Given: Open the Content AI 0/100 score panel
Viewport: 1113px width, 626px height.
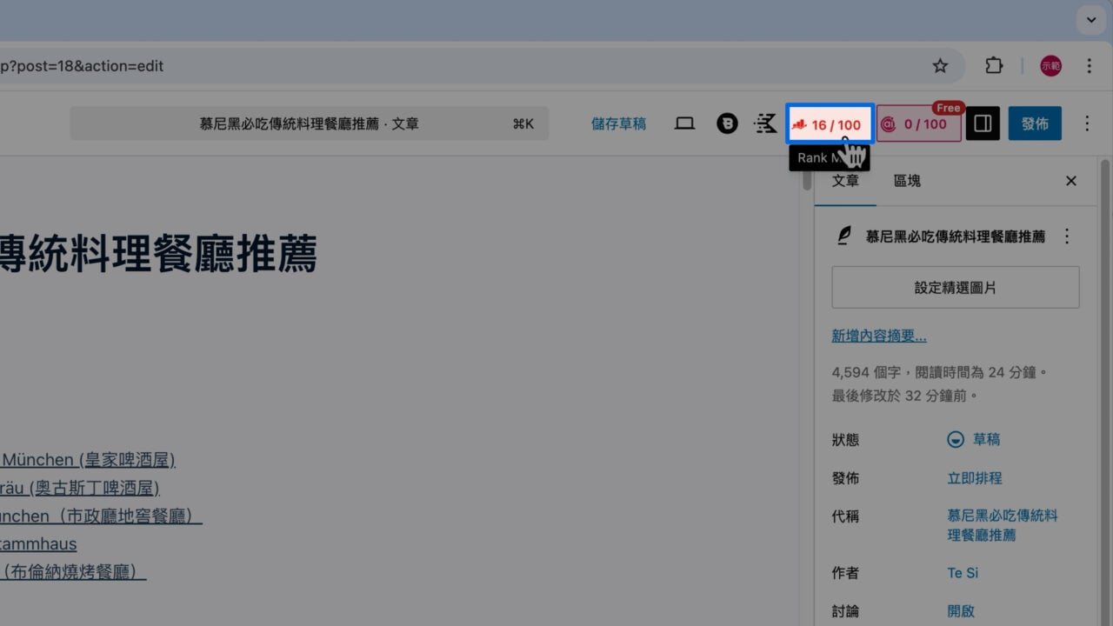Looking at the screenshot, I should (x=917, y=123).
